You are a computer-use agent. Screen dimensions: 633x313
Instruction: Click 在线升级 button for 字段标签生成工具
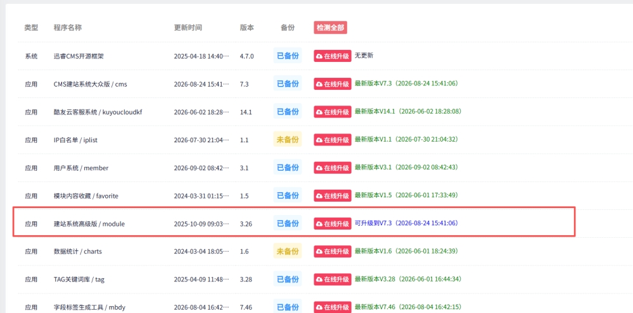coord(332,307)
